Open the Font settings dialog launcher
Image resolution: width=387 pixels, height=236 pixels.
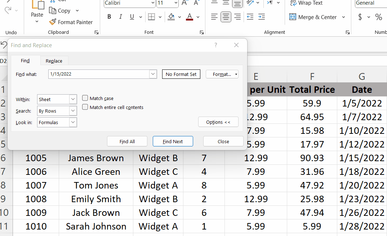coord(202,32)
